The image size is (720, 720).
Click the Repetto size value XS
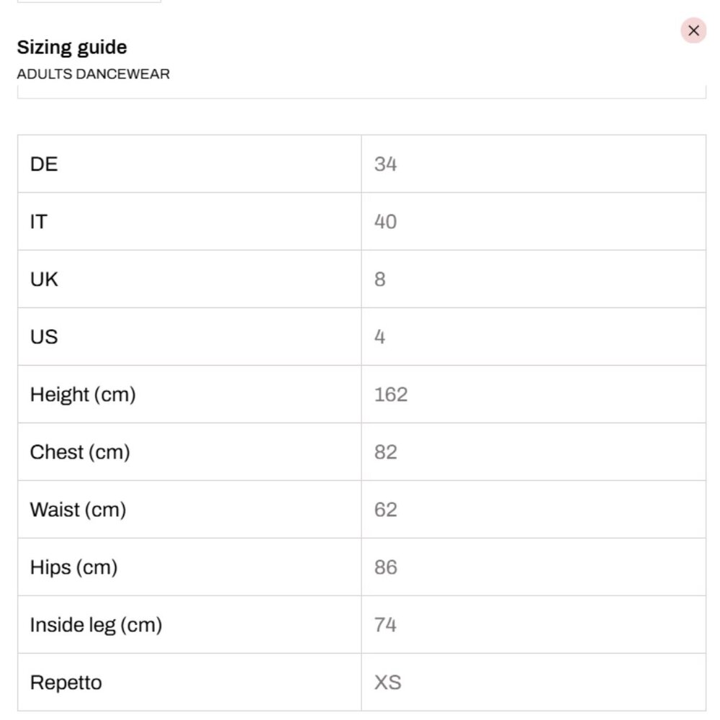[387, 683]
